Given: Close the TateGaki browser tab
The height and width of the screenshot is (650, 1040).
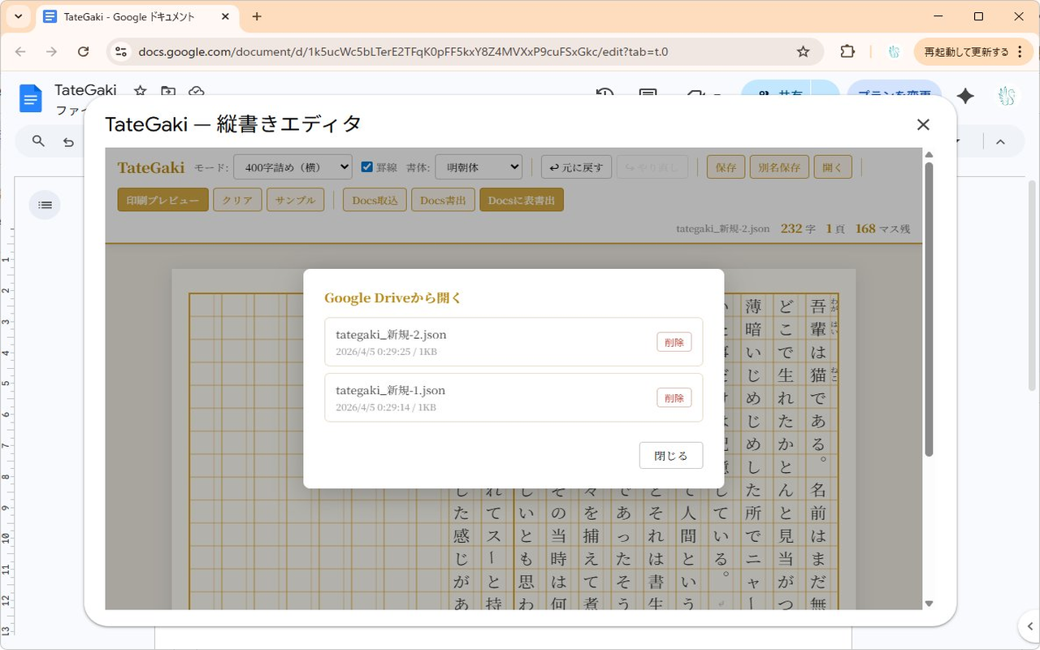Looking at the screenshot, I should (x=225, y=16).
